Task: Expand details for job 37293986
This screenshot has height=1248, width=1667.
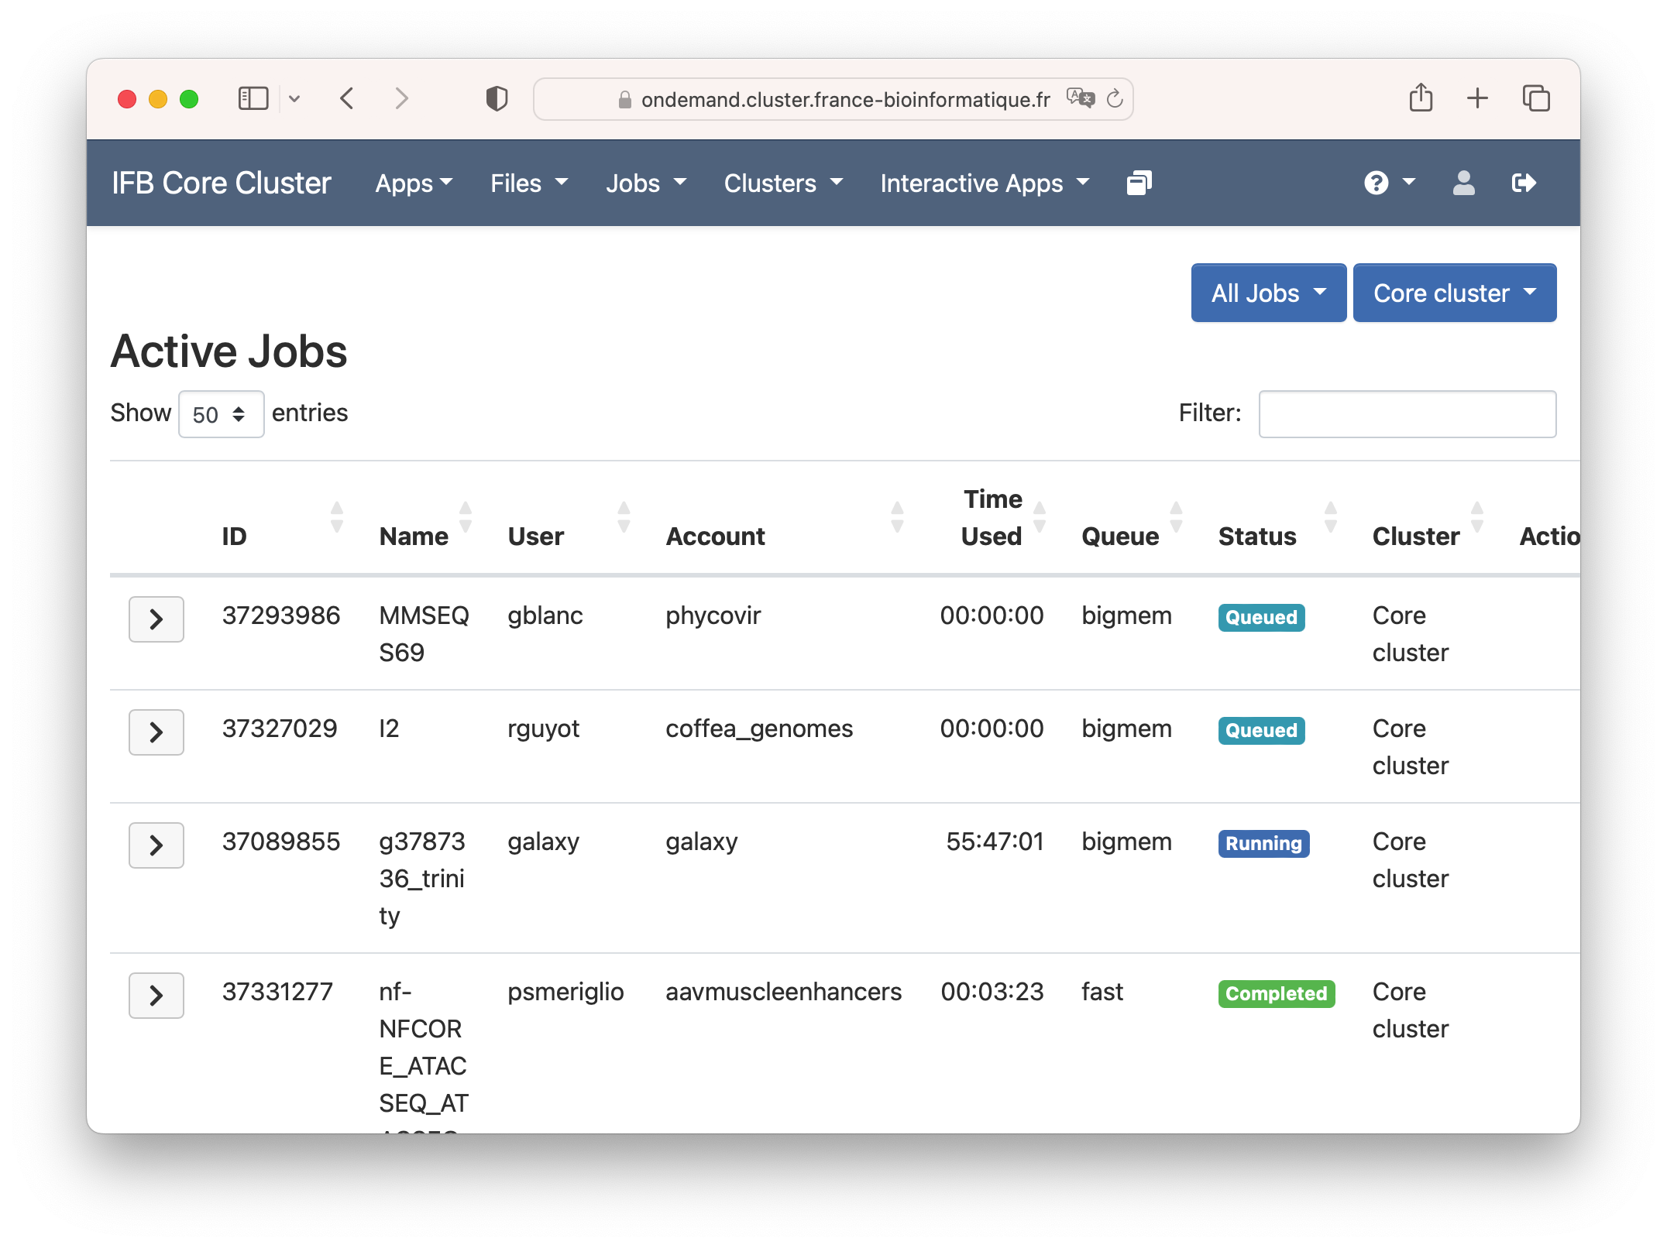Action: pos(156,619)
